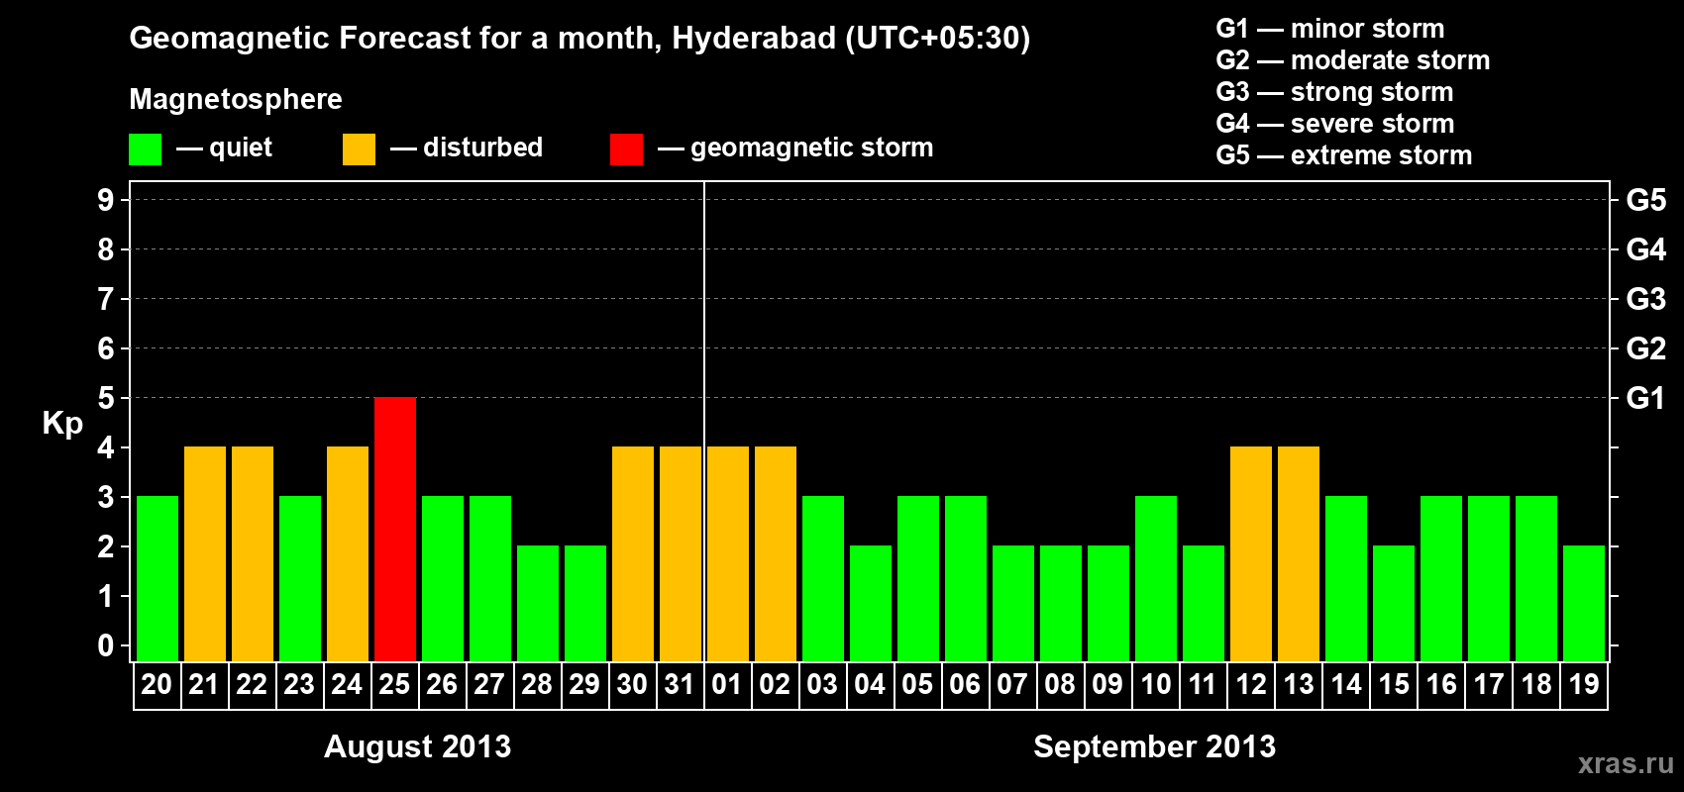Click the 'G3 — strong storm' legend text

point(1334,92)
